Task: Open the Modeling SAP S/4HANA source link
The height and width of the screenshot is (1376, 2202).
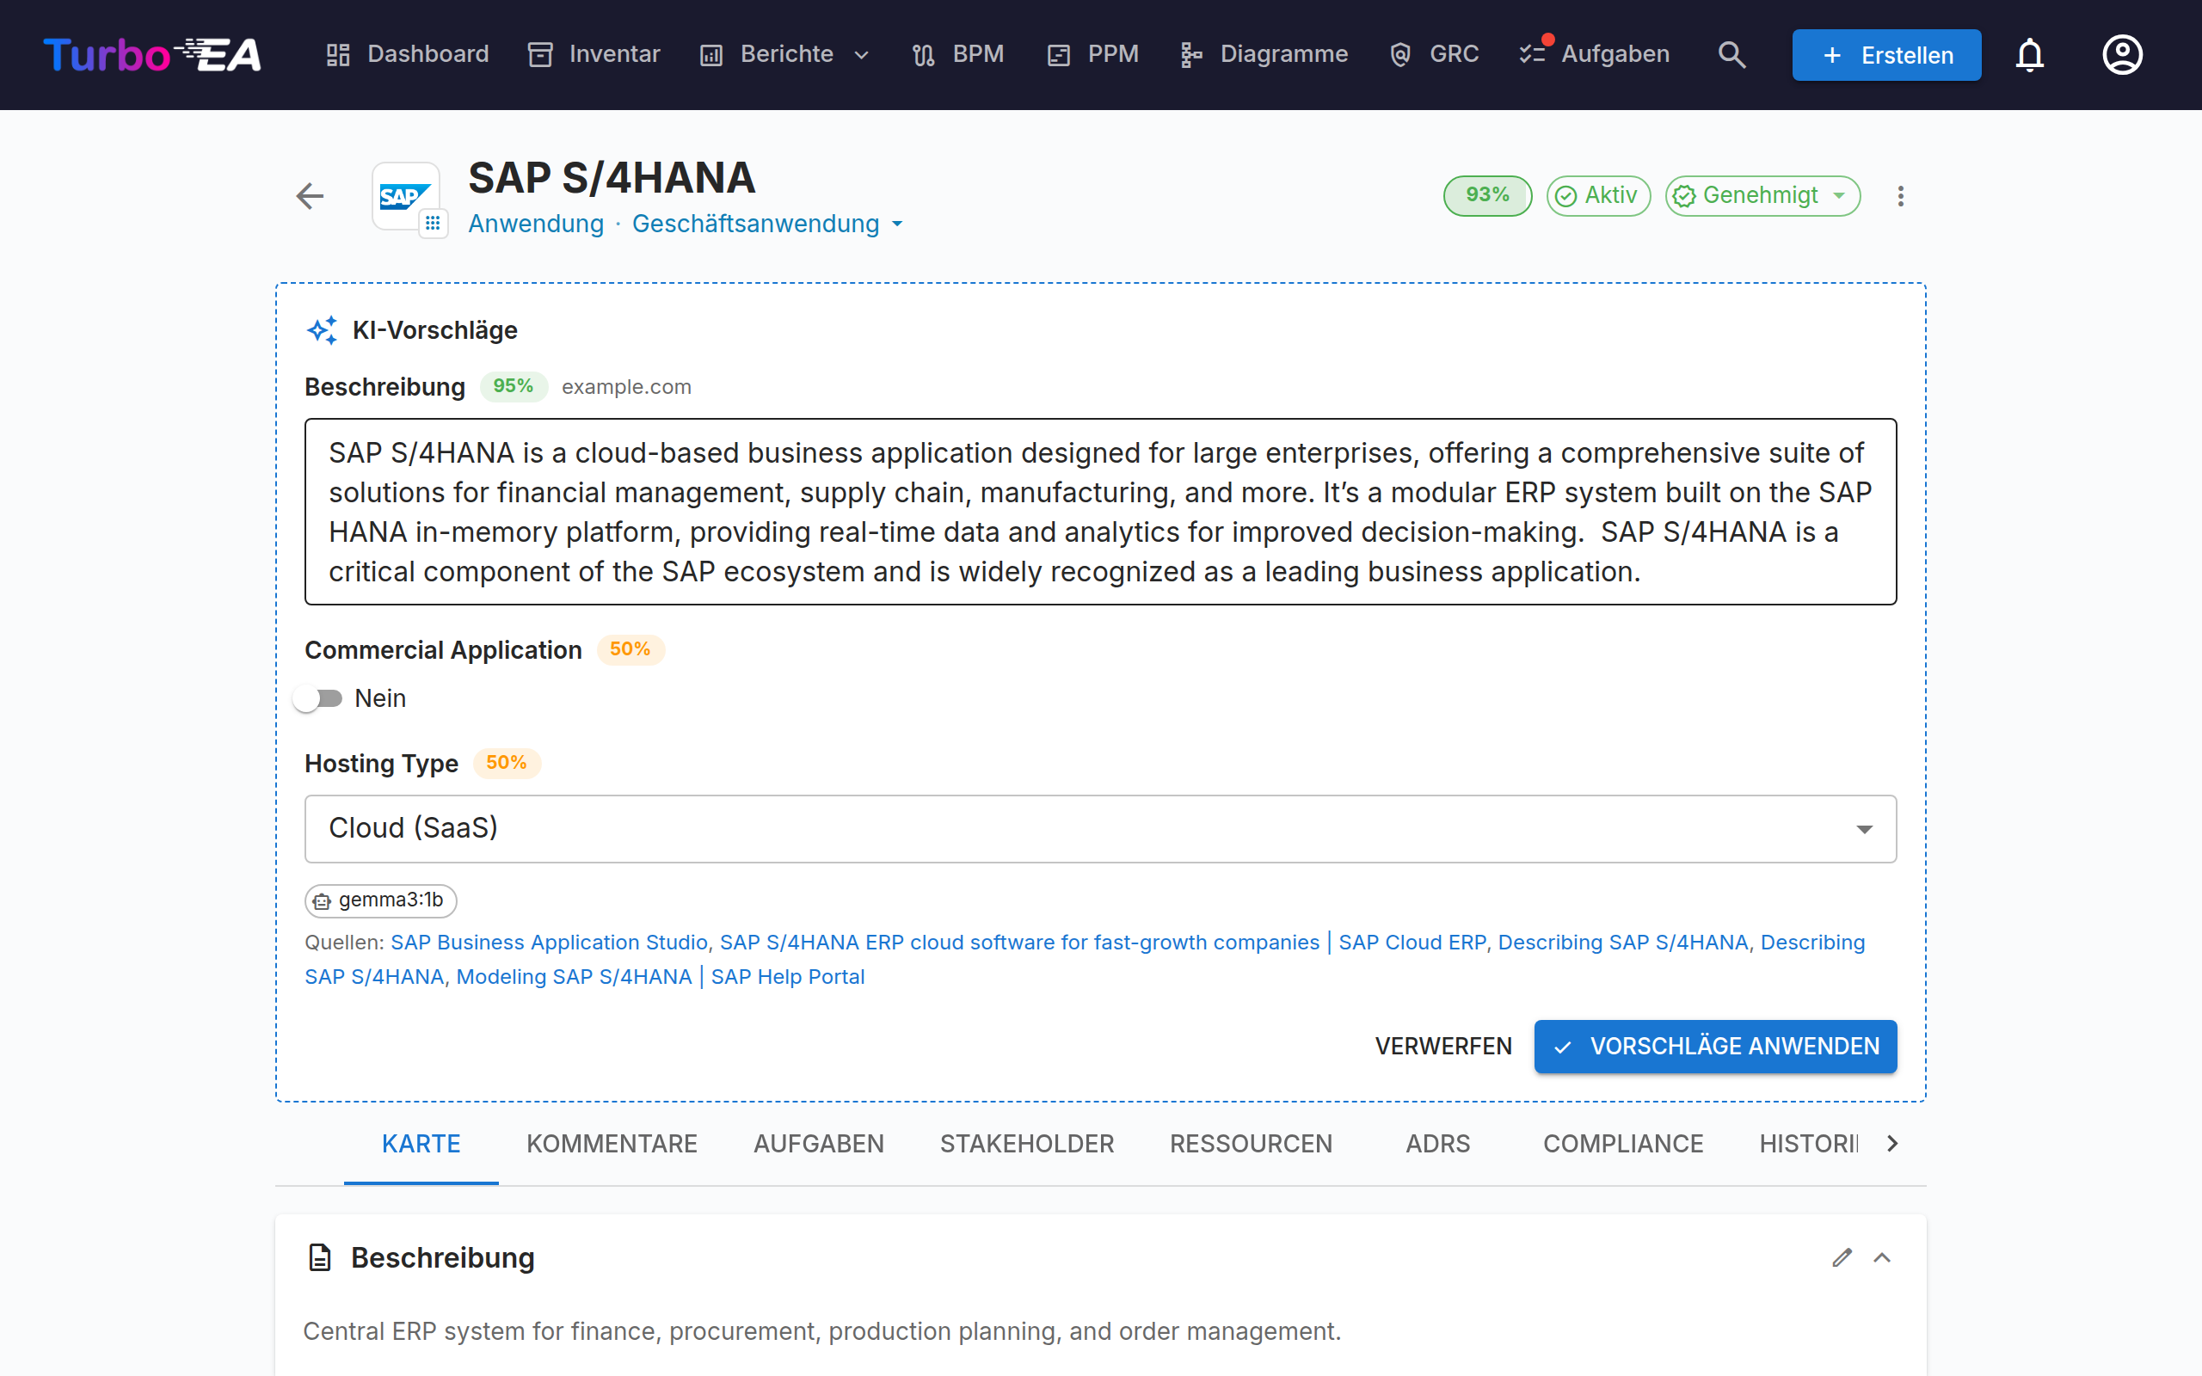Action: click(x=660, y=976)
